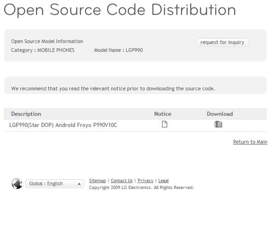Select the LGP990(Star DOP) Android Froyo P990V10C text
The image size is (272, 227).
(63, 125)
